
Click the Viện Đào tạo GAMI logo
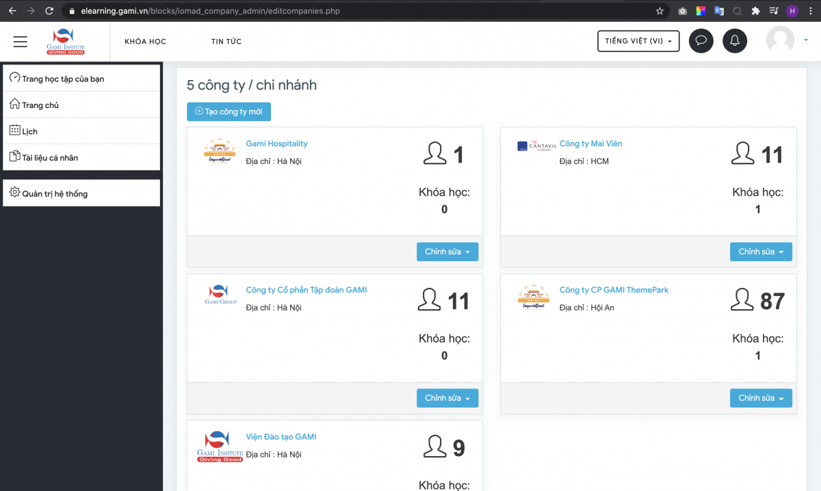point(220,447)
